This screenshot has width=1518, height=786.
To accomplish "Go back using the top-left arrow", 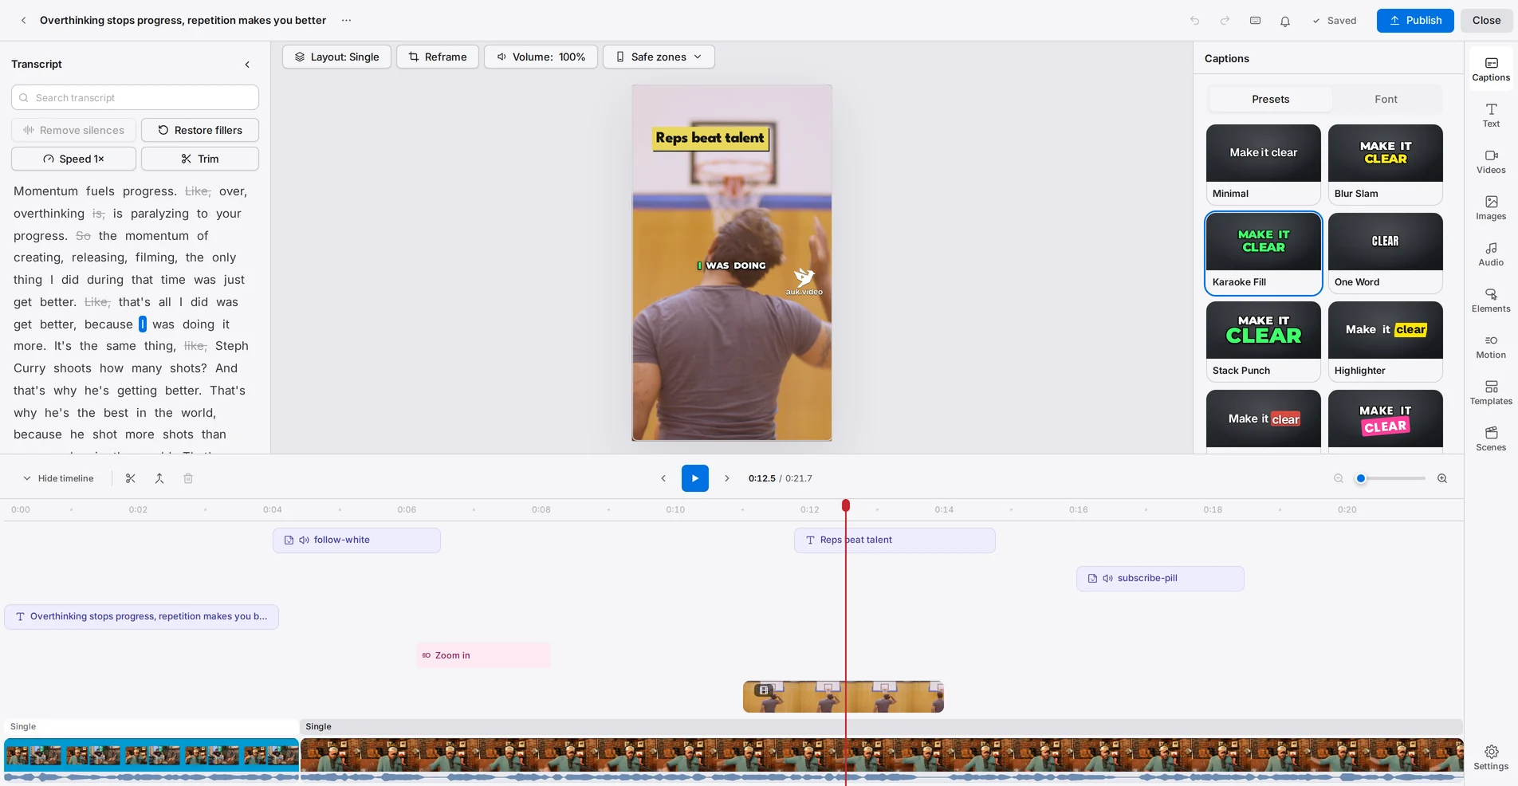I will pos(23,21).
